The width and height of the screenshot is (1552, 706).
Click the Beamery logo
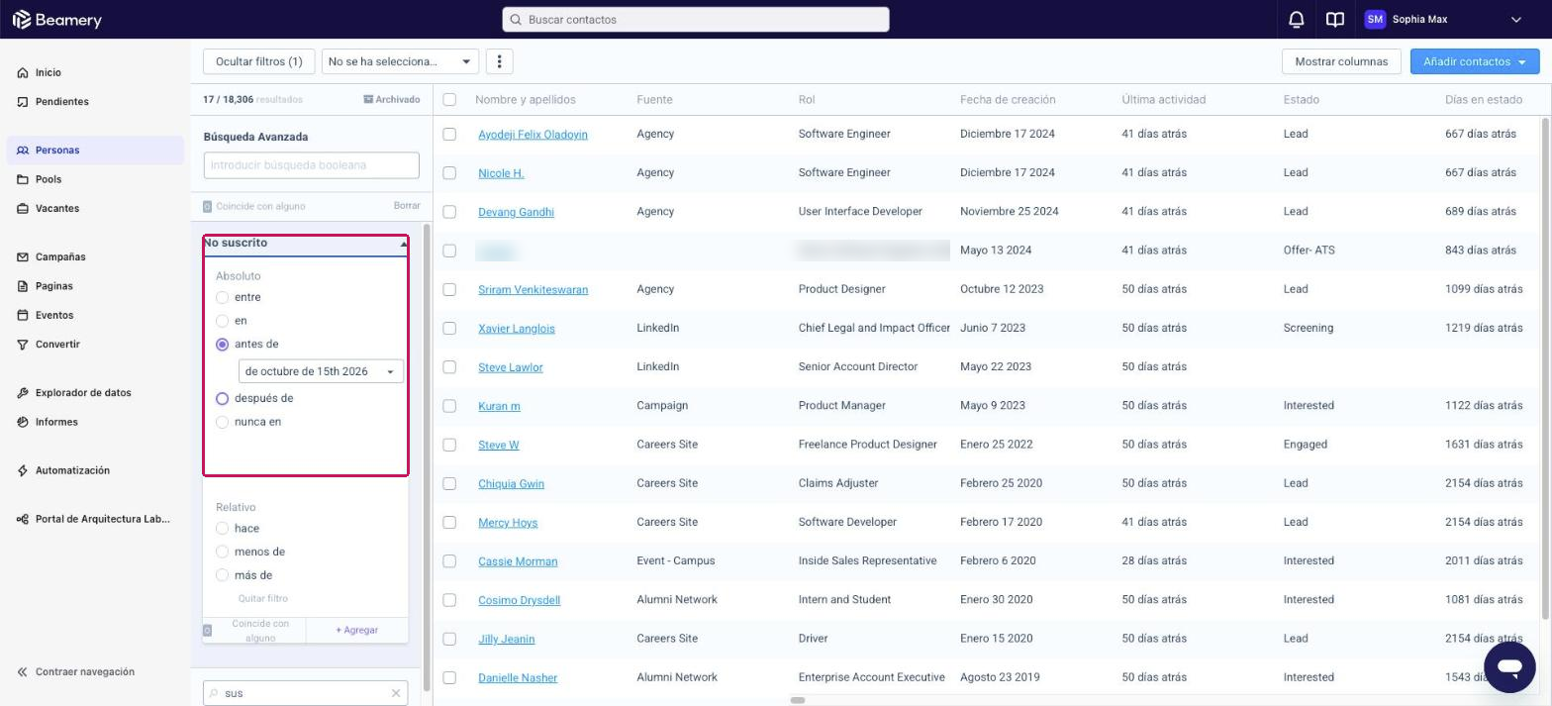56,20
